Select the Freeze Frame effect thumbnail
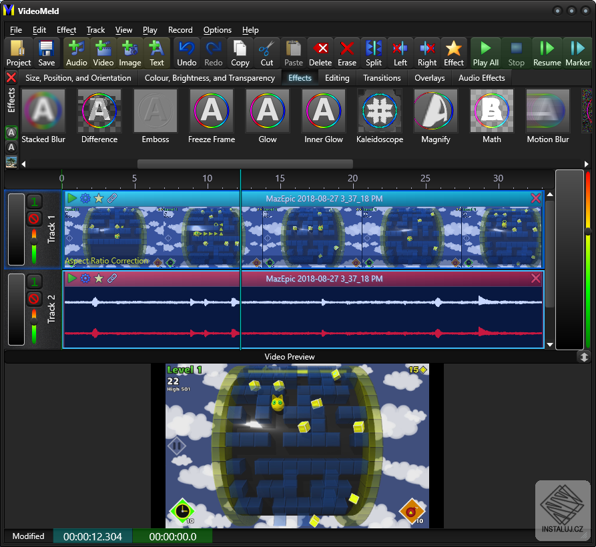This screenshot has width=596, height=547. pyautogui.click(x=212, y=111)
